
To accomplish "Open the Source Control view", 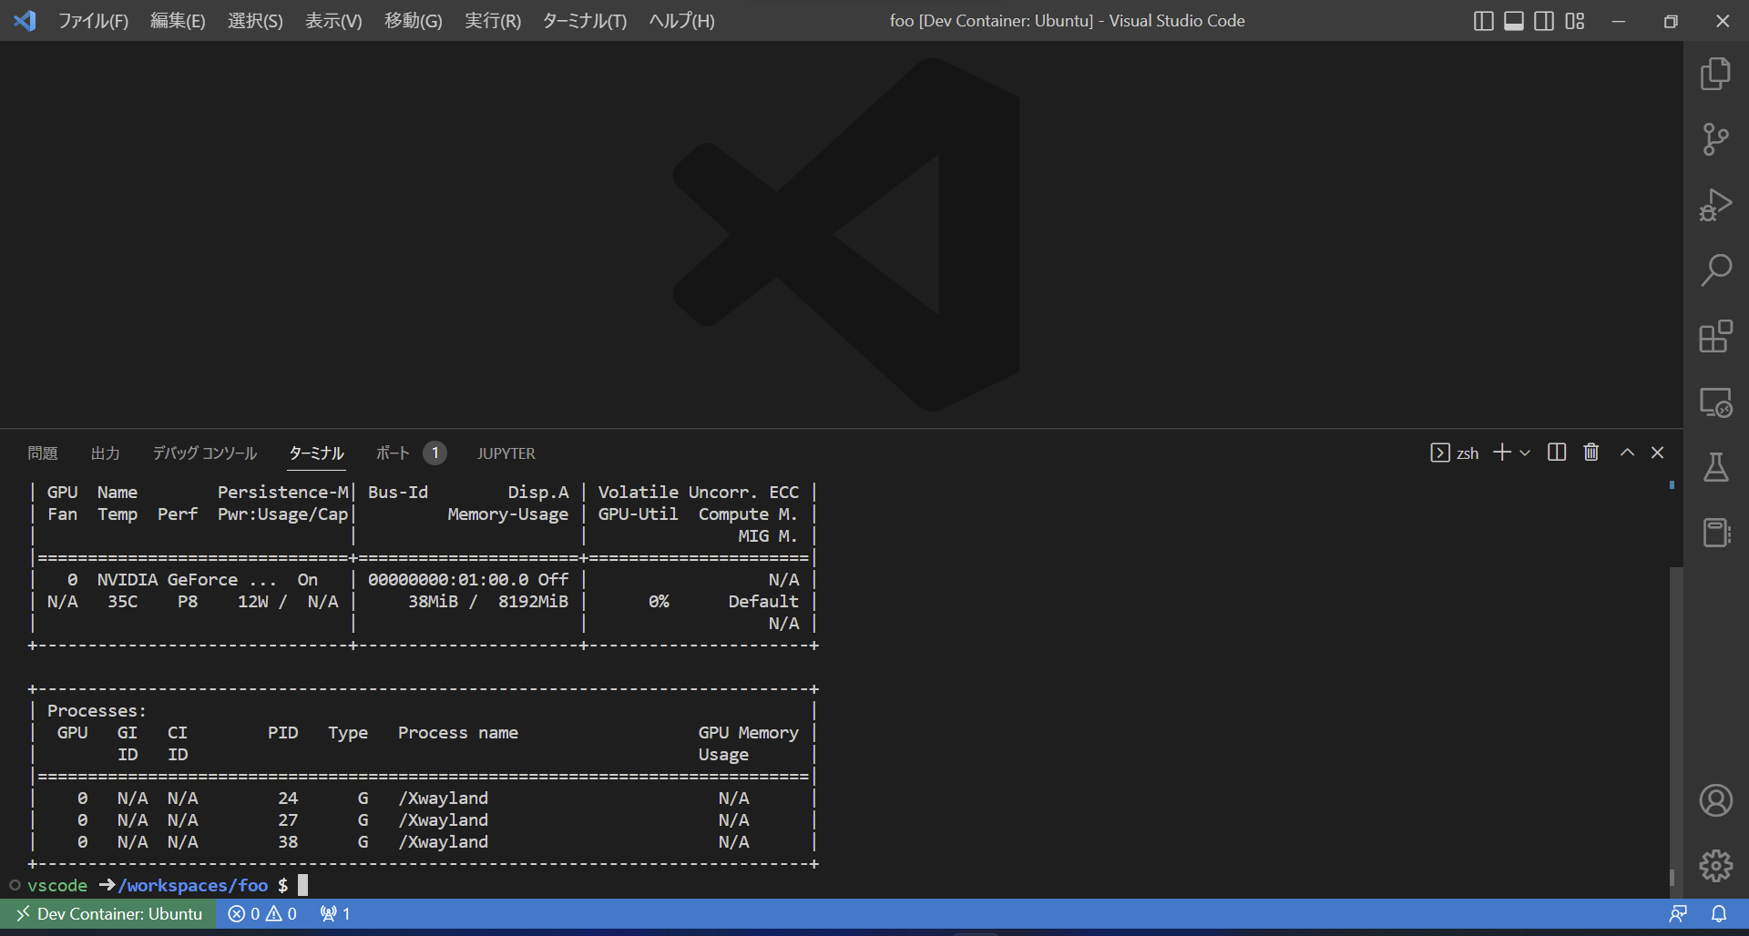I will click(x=1716, y=139).
